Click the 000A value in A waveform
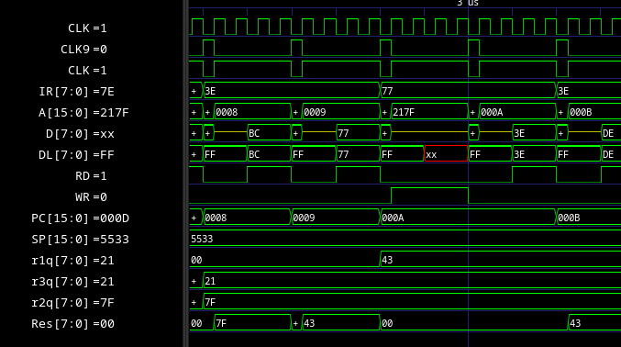Screen dimensions: 621x347 pyautogui.click(x=492, y=112)
